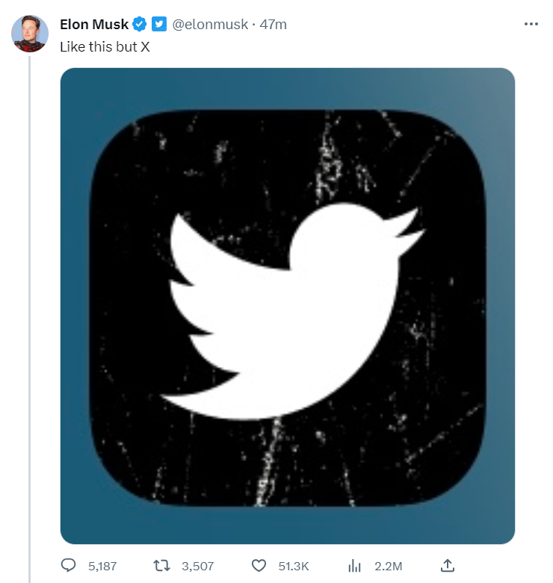The width and height of the screenshot is (553, 583).
Task: Click the 5,187 replies count
Action: tap(102, 567)
